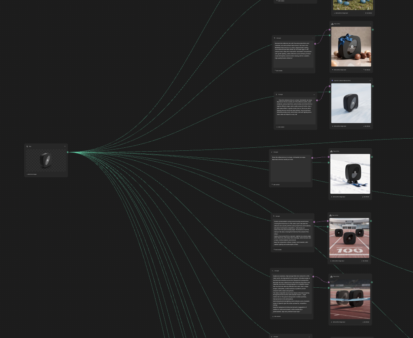This screenshot has height=338, width=413.
Task: Open menu of the long ski slope prompt node
Action: 314,94
